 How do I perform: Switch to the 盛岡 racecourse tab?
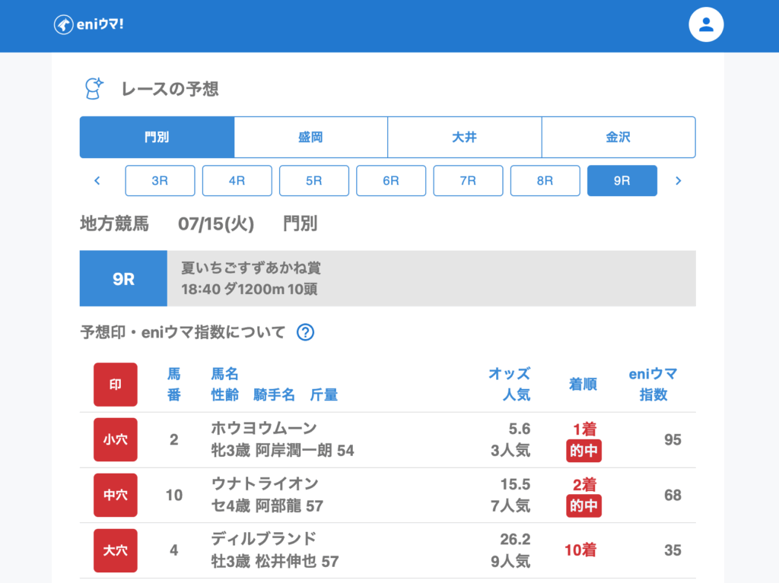coord(310,138)
